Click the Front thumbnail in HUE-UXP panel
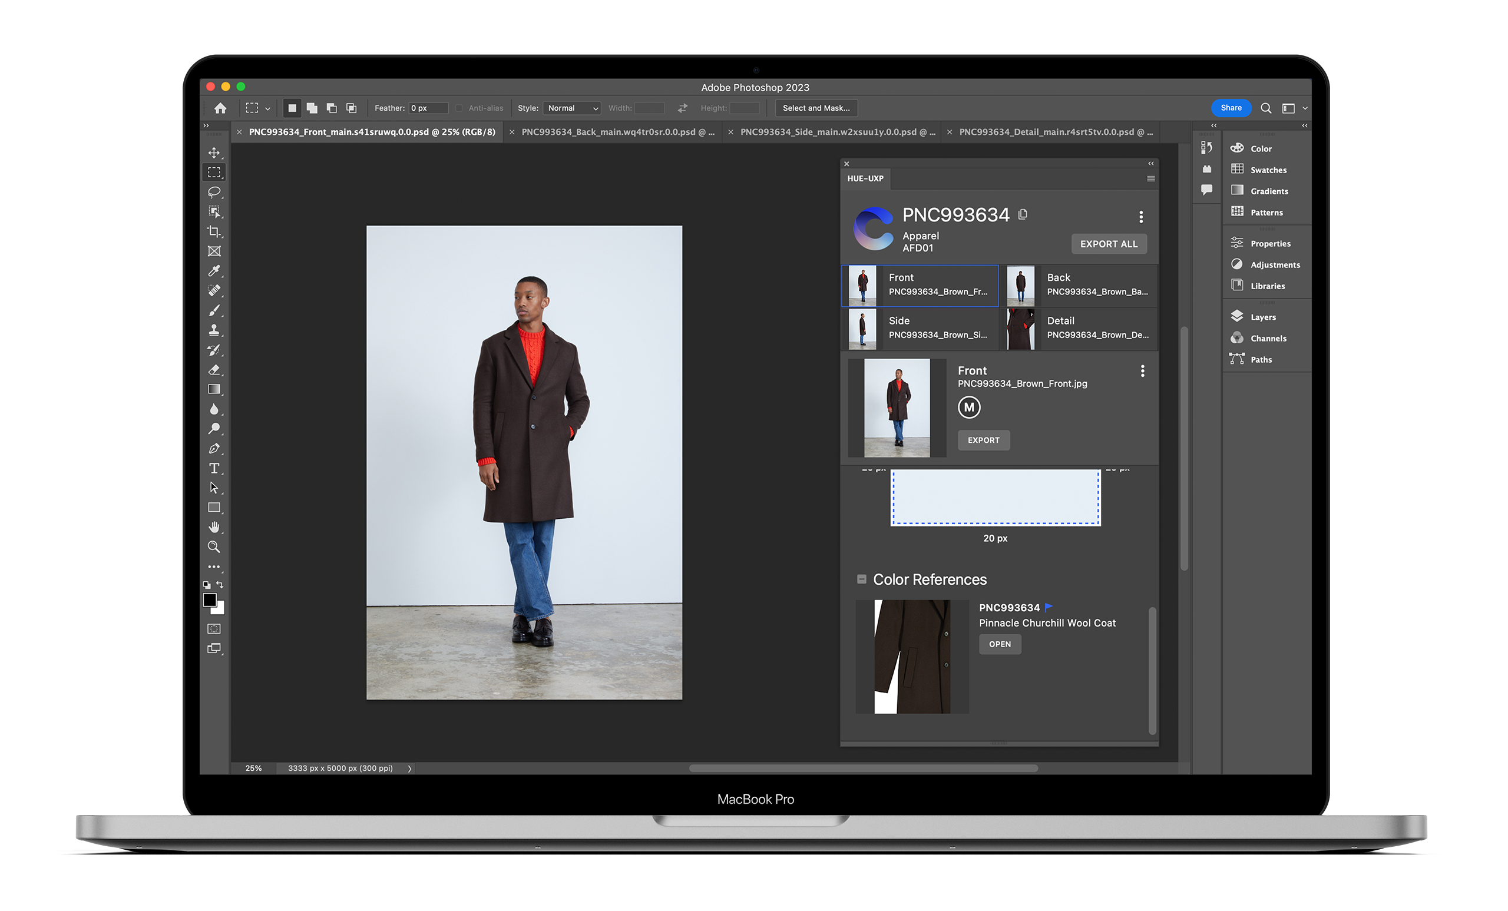This screenshot has height=911, width=1508. (x=921, y=284)
